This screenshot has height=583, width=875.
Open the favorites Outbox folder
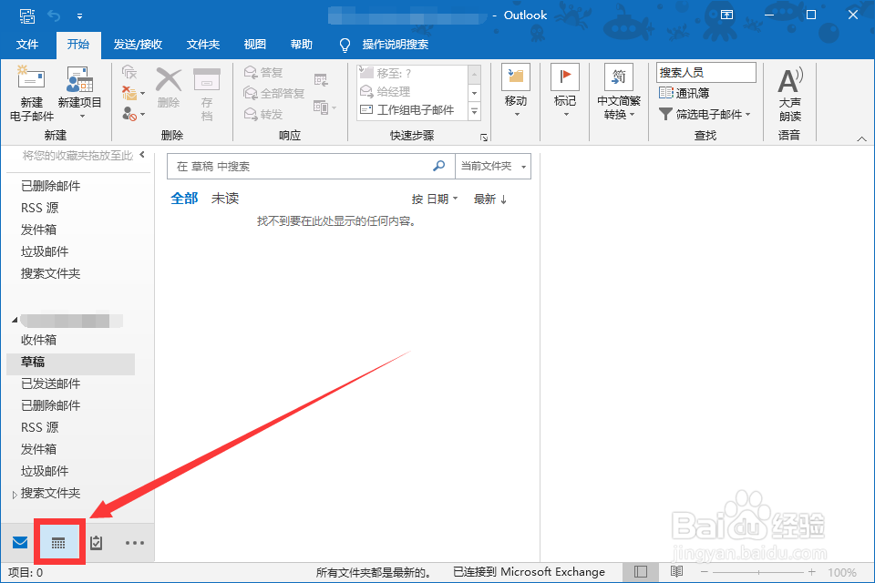[38, 230]
